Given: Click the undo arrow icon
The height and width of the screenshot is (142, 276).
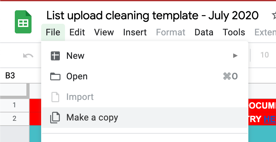Looking at the screenshot, I should [x=28, y=56].
